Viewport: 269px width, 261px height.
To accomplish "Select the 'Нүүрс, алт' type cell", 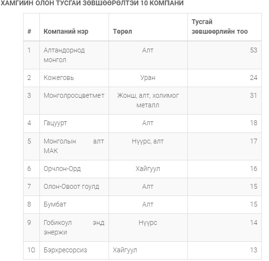I will coord(148,146).
